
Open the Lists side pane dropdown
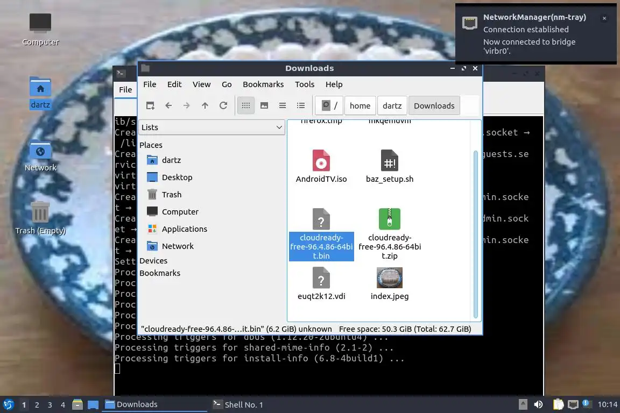212,127
